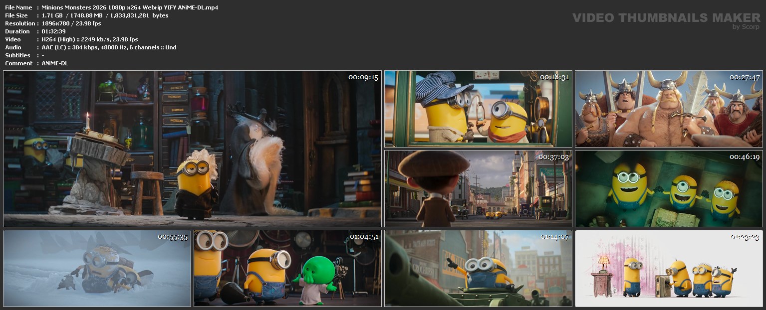Select the thumbnail stamped 00:46:19

669,188
